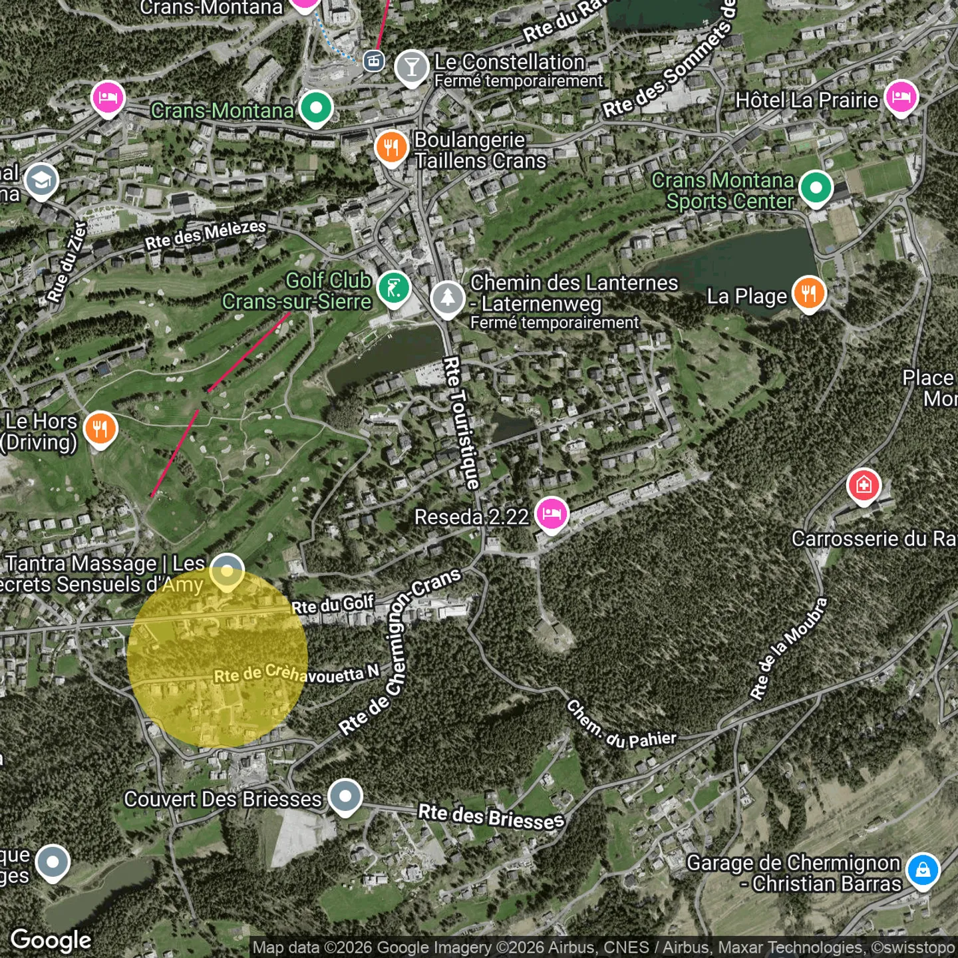
Task: Select the Reseda 2.22 lodging pin
Action: click(552, 515)
